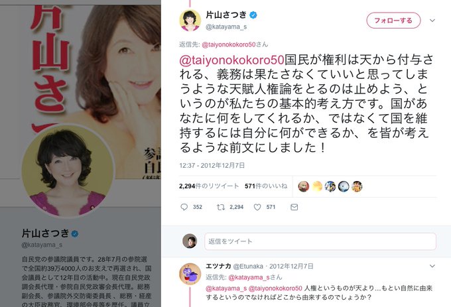
Task: Open the @Etunaka handle link in reply
Action: [248, 267]
